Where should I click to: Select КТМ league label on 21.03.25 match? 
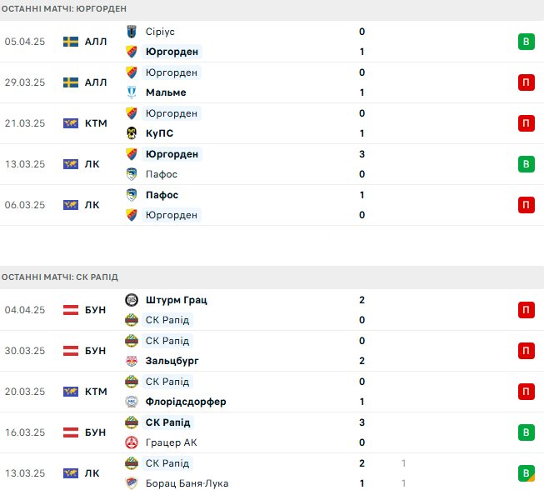[96, 123]
